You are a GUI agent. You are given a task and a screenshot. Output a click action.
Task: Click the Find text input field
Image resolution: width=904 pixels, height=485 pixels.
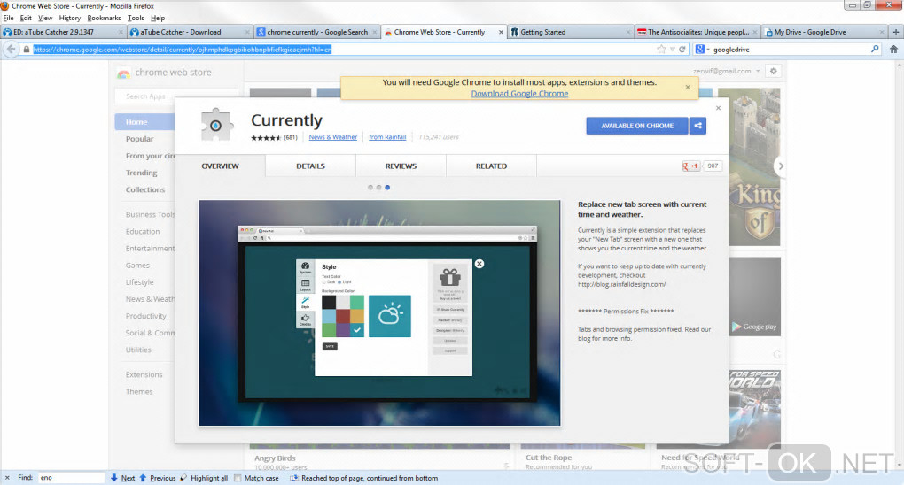pos(71,478)
